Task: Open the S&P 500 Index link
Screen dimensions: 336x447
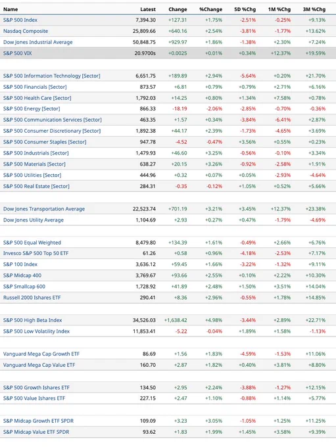Action: [20, 20]
